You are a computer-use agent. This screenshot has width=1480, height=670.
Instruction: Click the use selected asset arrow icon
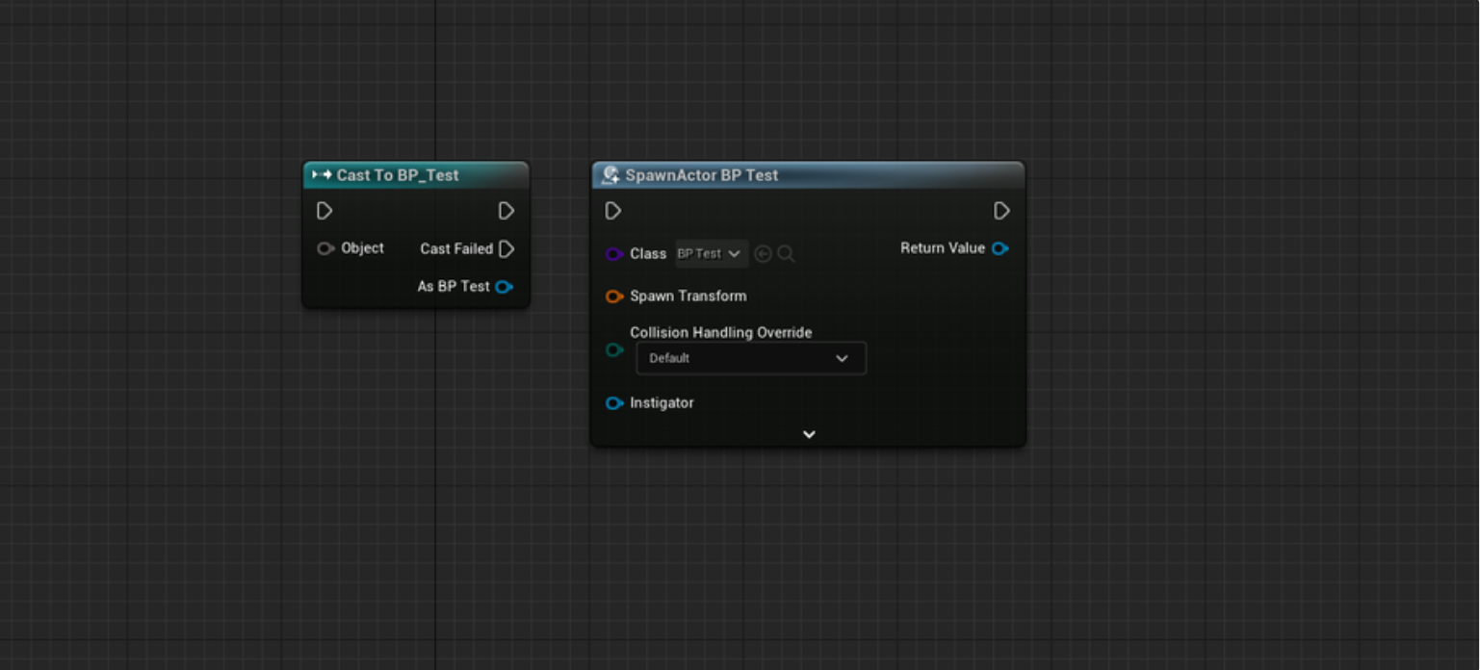point(763,254)
